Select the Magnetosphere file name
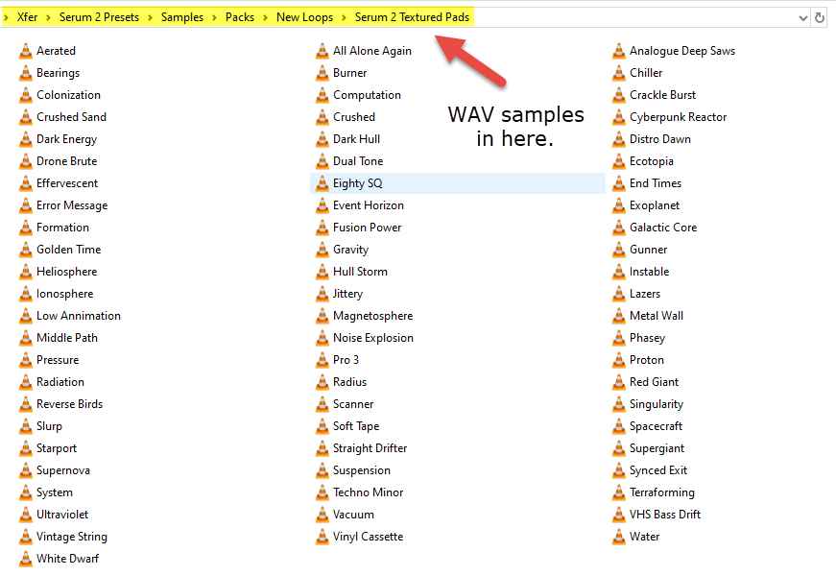The height and width of the screenshot is (576, 836). tap(372, 316)
